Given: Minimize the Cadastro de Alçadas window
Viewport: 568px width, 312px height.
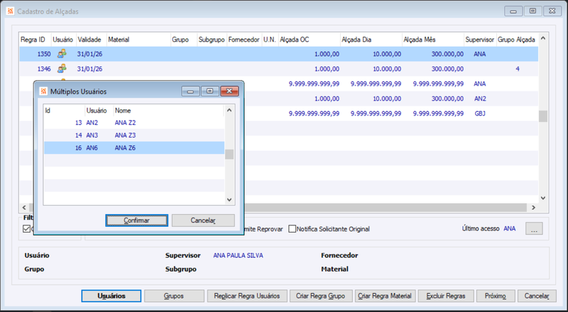Looking at the screenshot, I should (513, 11).
